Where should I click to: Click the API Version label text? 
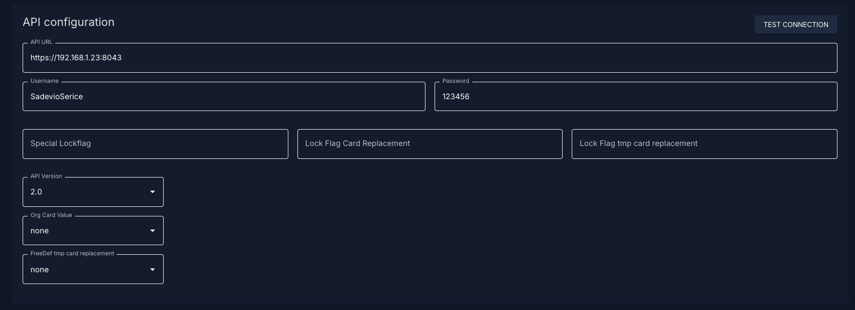click(46, 176)
